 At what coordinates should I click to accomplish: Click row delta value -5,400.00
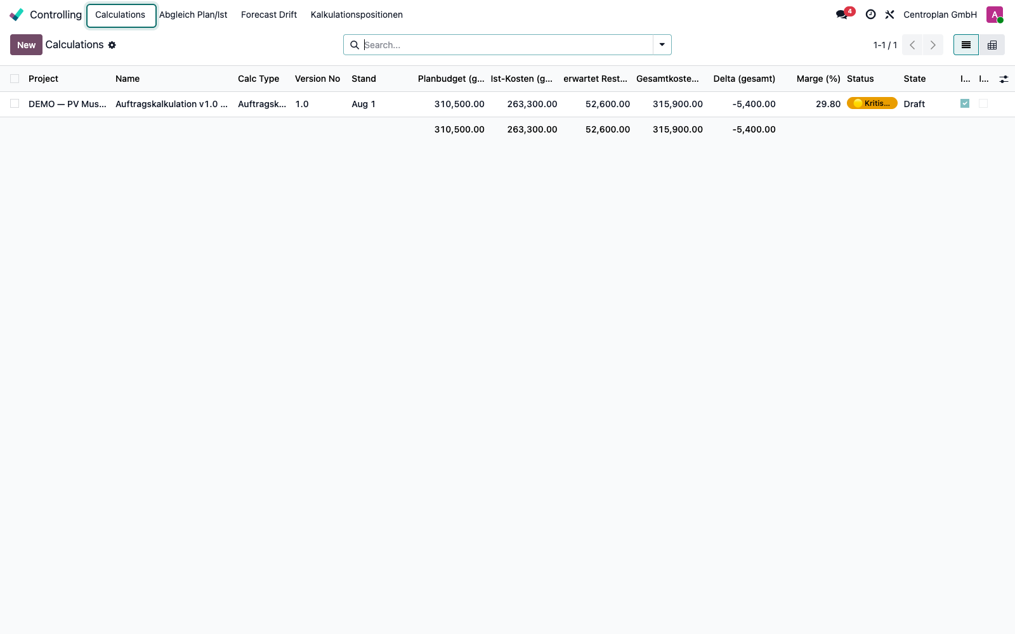(754, 104)
